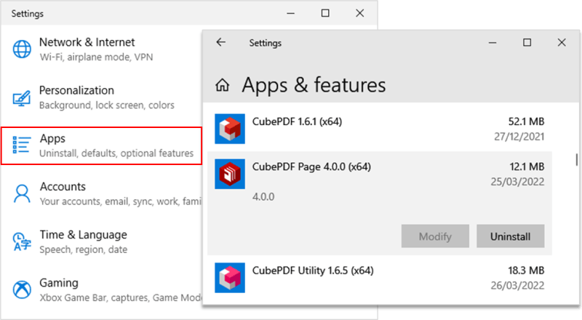Click the Home icon beside Apps & features
The image size is (582, 320).
pos(223,85)
